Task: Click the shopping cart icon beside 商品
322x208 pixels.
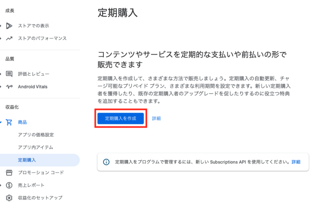Action: 9,122
